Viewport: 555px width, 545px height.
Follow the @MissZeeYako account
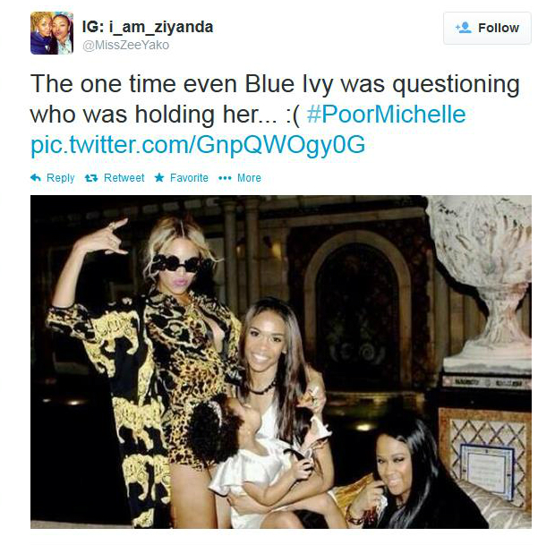click(x=487, y=28)
